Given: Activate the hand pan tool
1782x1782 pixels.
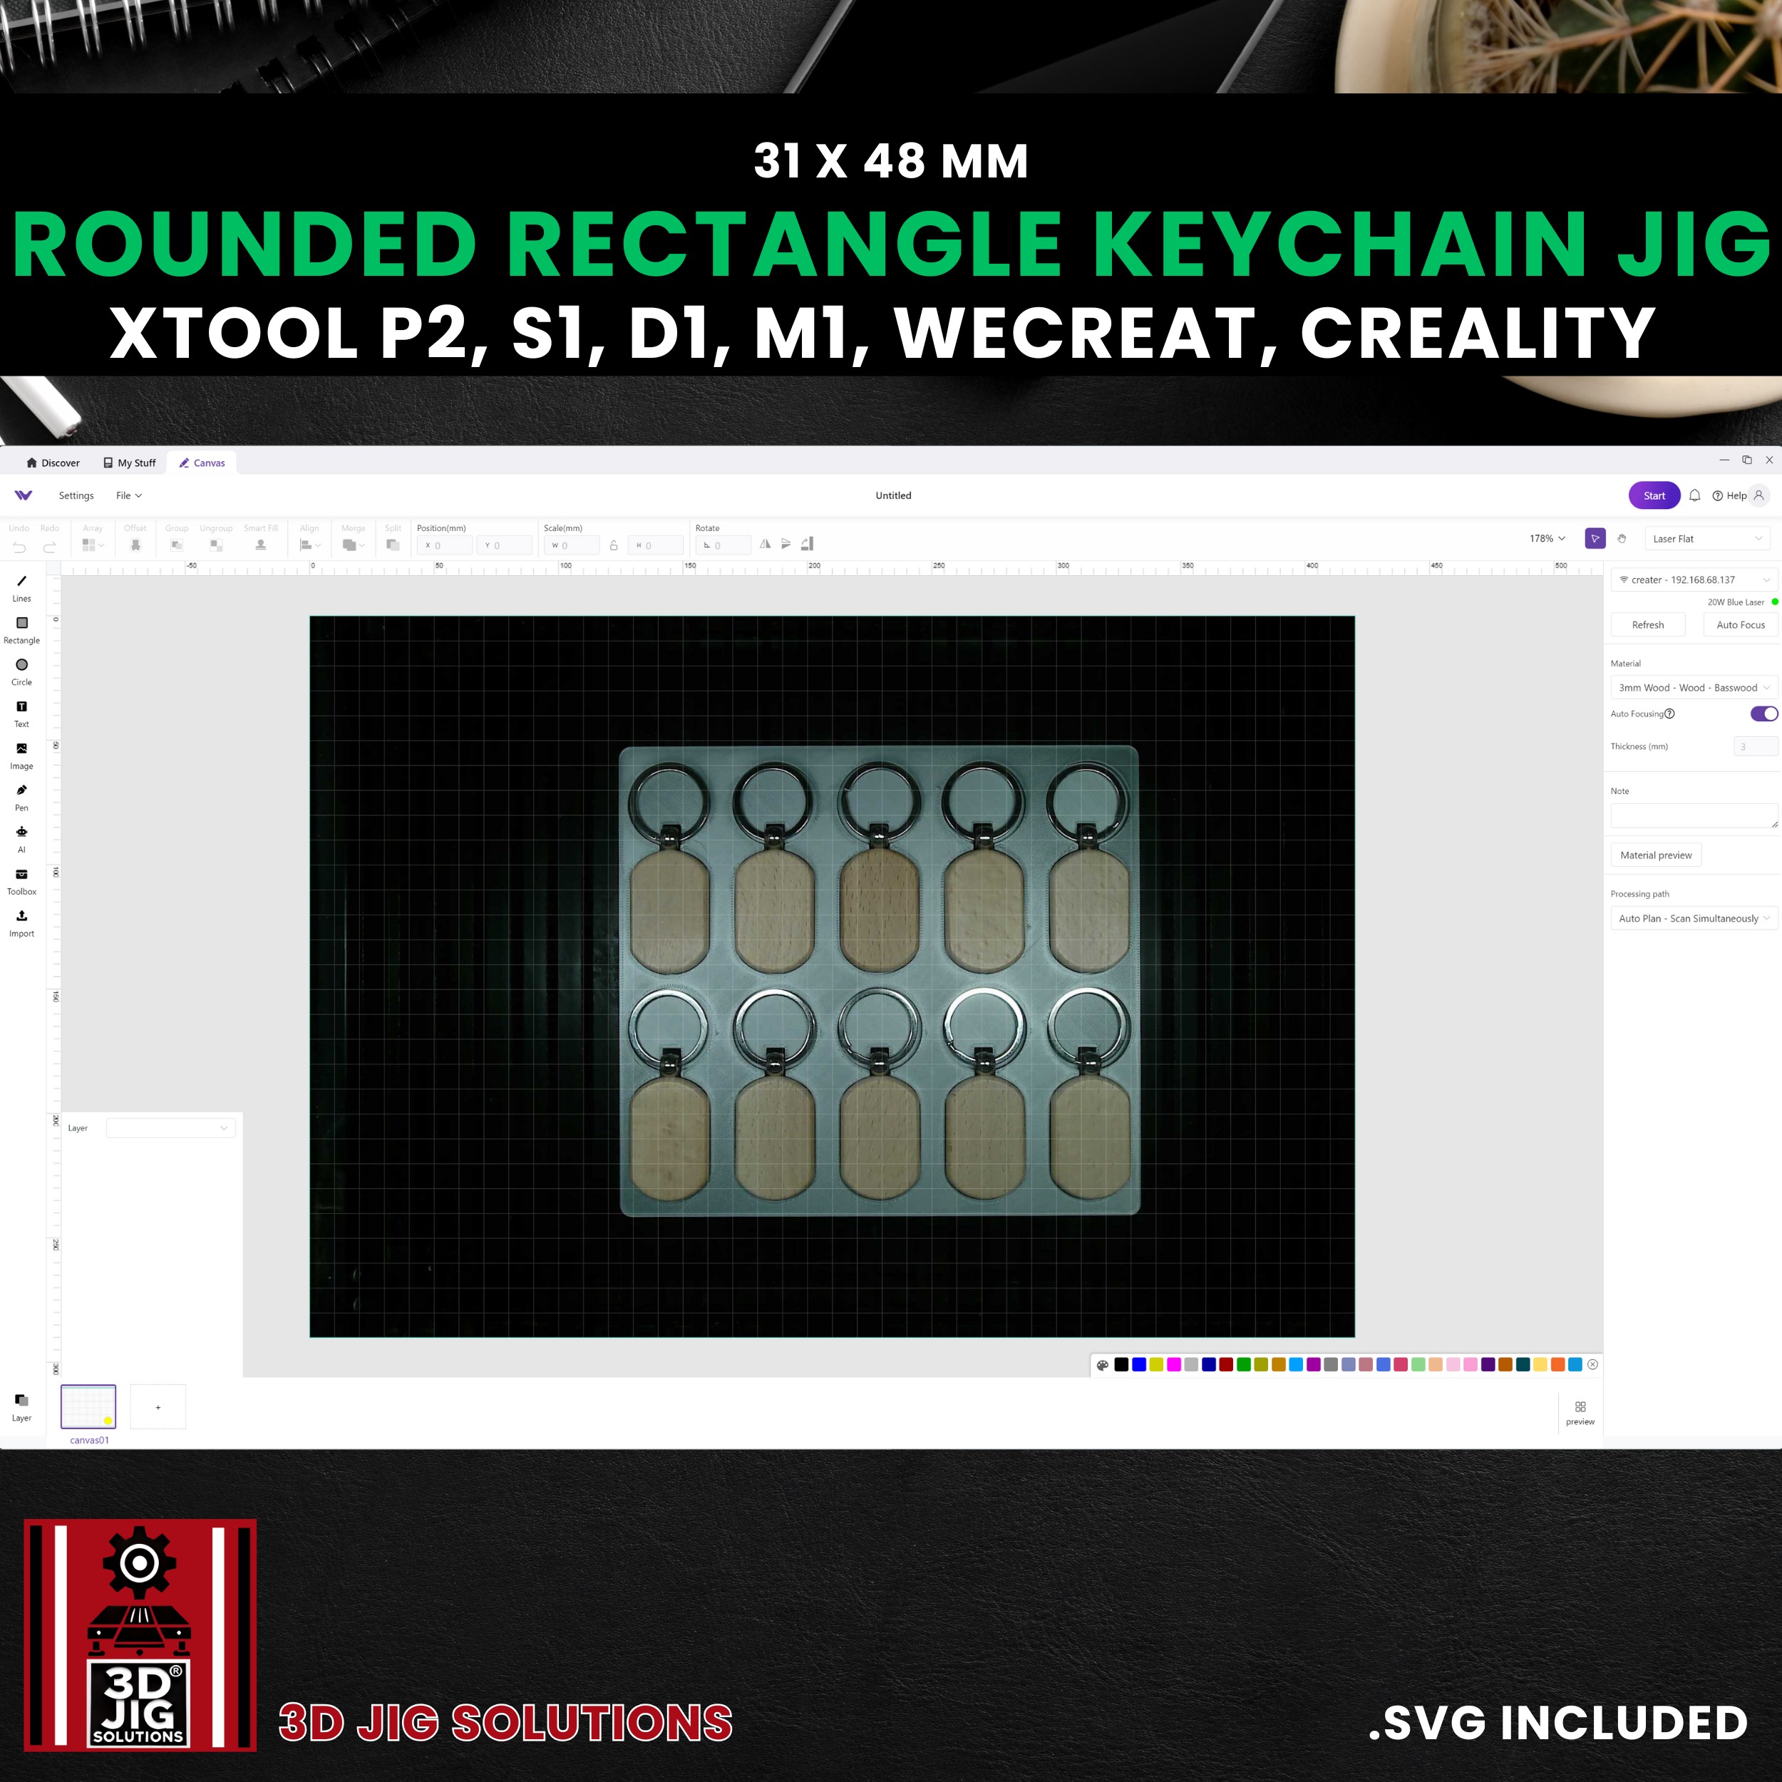Looking at the screenshot, I should [x=1622, y=539].
